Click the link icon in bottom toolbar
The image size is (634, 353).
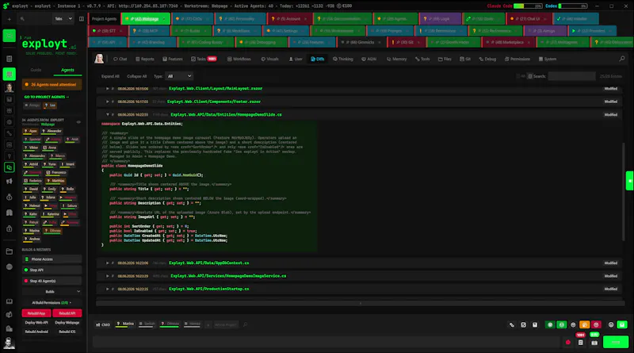click(512, 324)
